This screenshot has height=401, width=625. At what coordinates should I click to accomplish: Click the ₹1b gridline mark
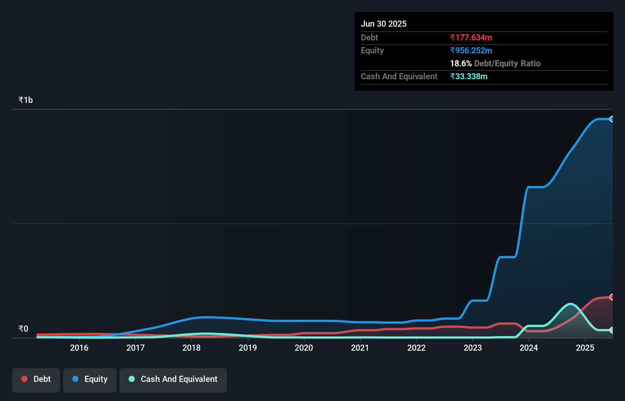(x=26, y=99)
